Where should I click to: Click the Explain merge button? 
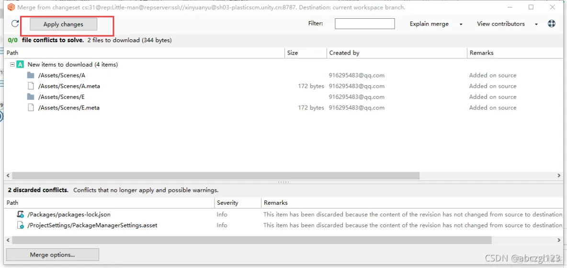pos(429,24)
